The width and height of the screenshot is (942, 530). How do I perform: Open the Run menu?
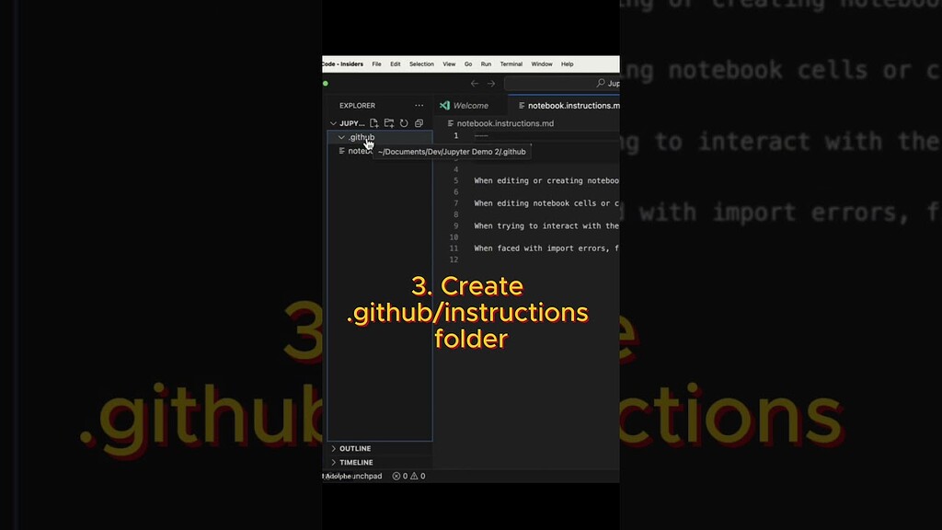pyautogui.click(x=486, y=64)
